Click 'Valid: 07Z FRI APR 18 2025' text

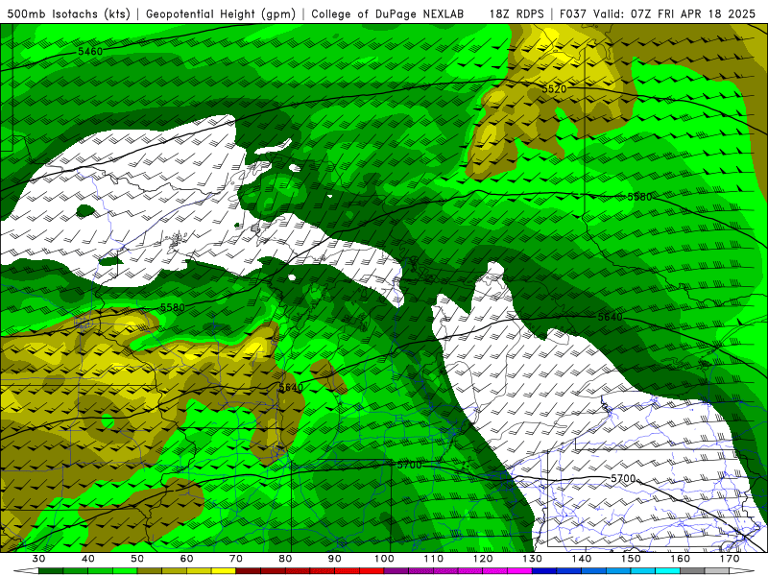[x=675, y=14]
